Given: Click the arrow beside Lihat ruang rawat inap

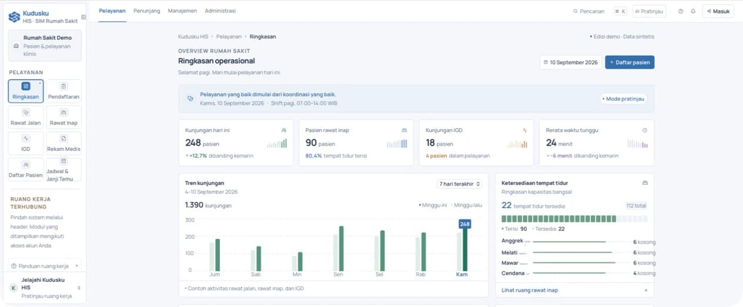Looking at the screenshot, I should 645,290.
